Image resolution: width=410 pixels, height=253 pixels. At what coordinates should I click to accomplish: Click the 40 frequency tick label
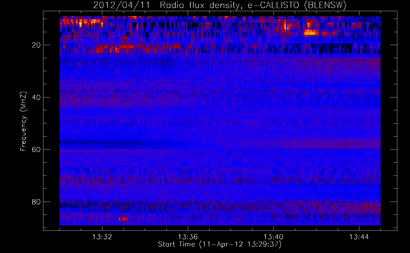pos(36,97)
